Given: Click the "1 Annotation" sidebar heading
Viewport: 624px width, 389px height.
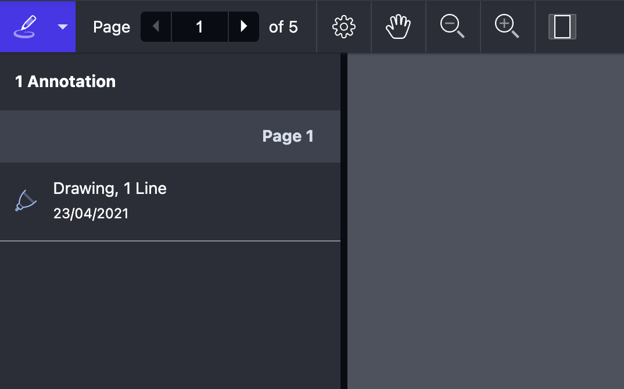Looking at the screenshot, I should (65, 82).
